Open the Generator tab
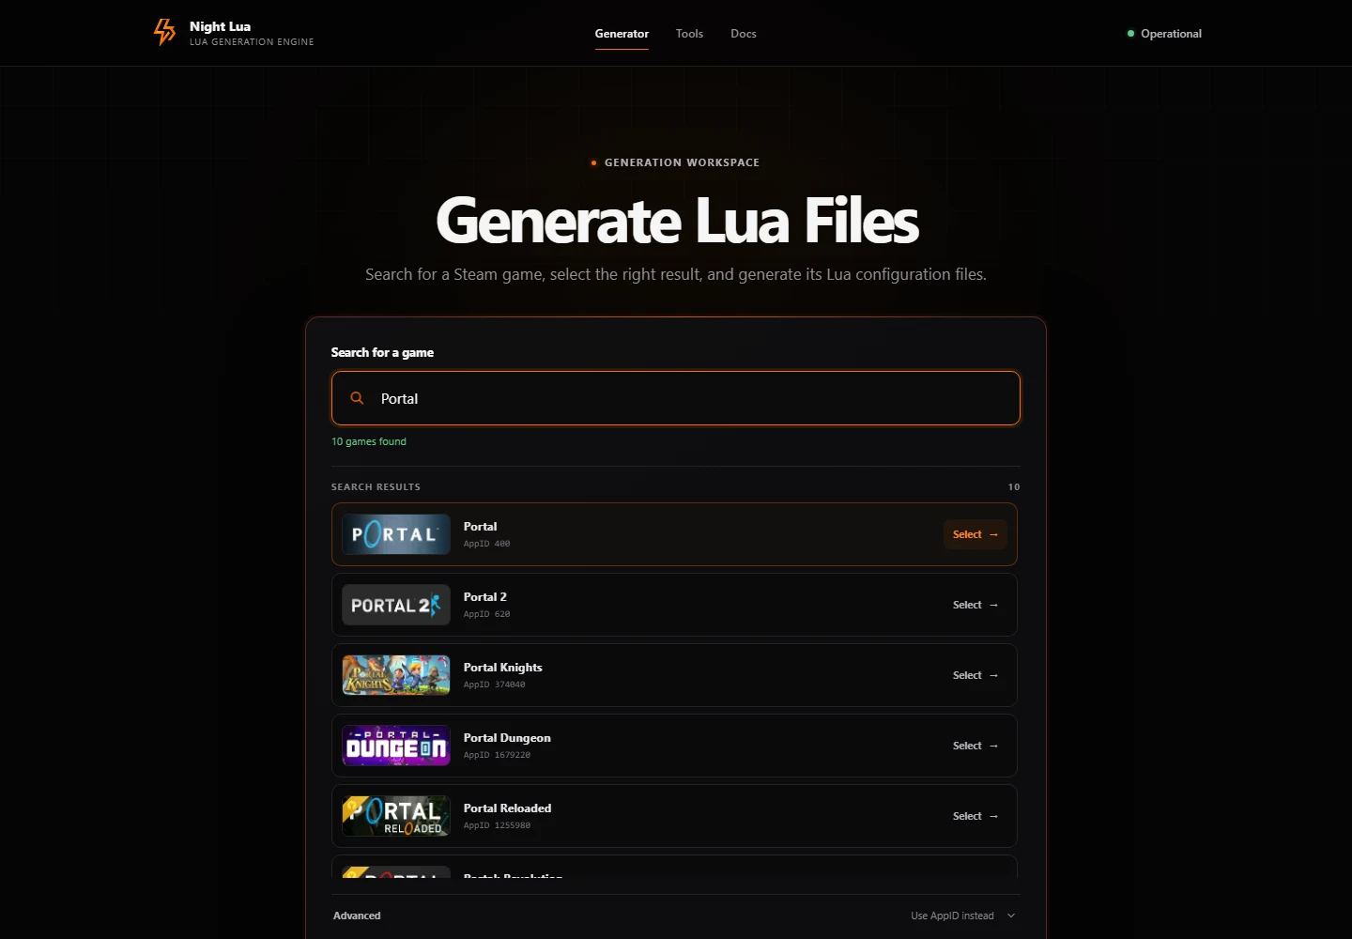1352x939 pixels. (x=622, y=34)
